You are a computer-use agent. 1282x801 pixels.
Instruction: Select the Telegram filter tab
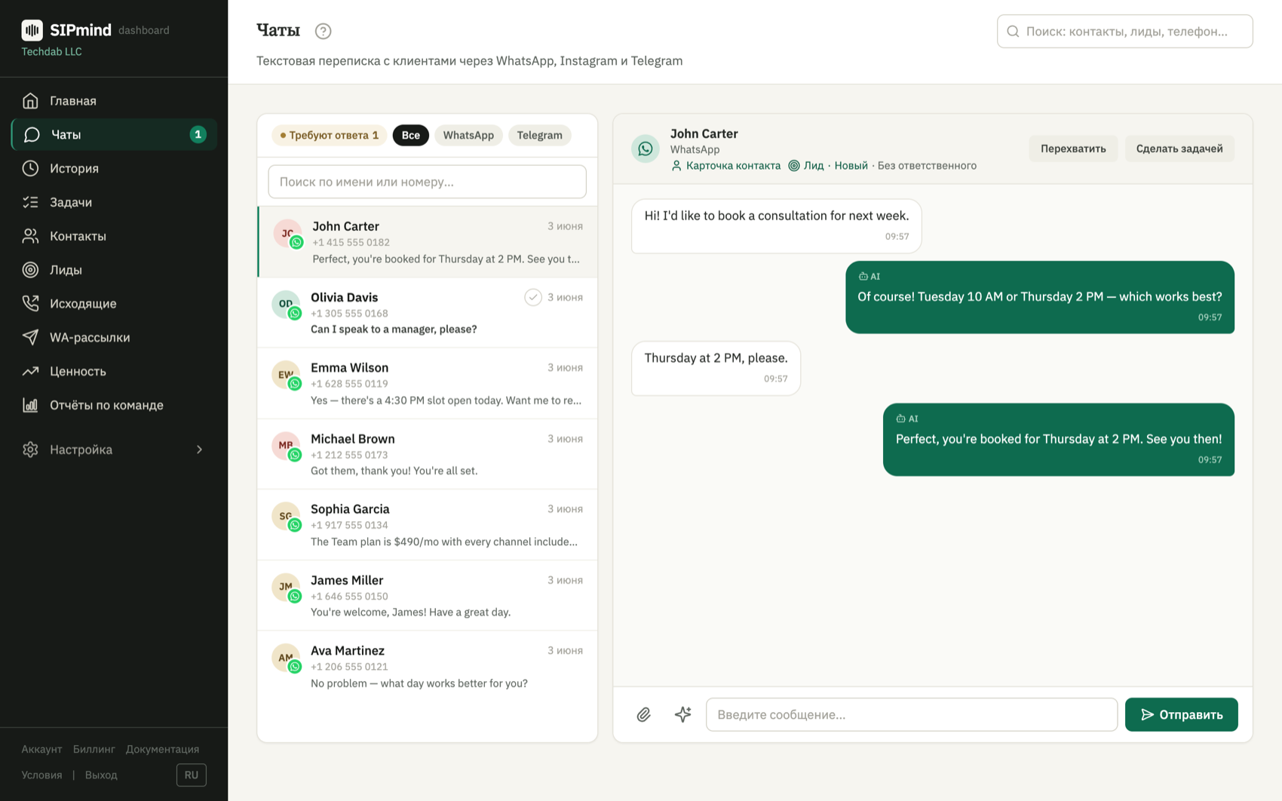pyautogui.click(x=540, y=135)
